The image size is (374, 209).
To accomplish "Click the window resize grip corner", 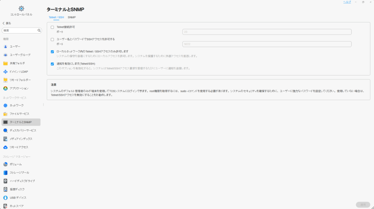I will pos(372,207).
